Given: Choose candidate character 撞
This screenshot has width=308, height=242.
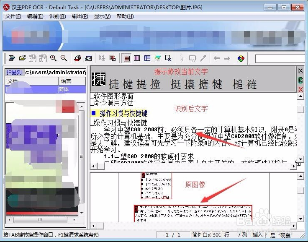Looking at the screenshot, I should click(155, 84).
